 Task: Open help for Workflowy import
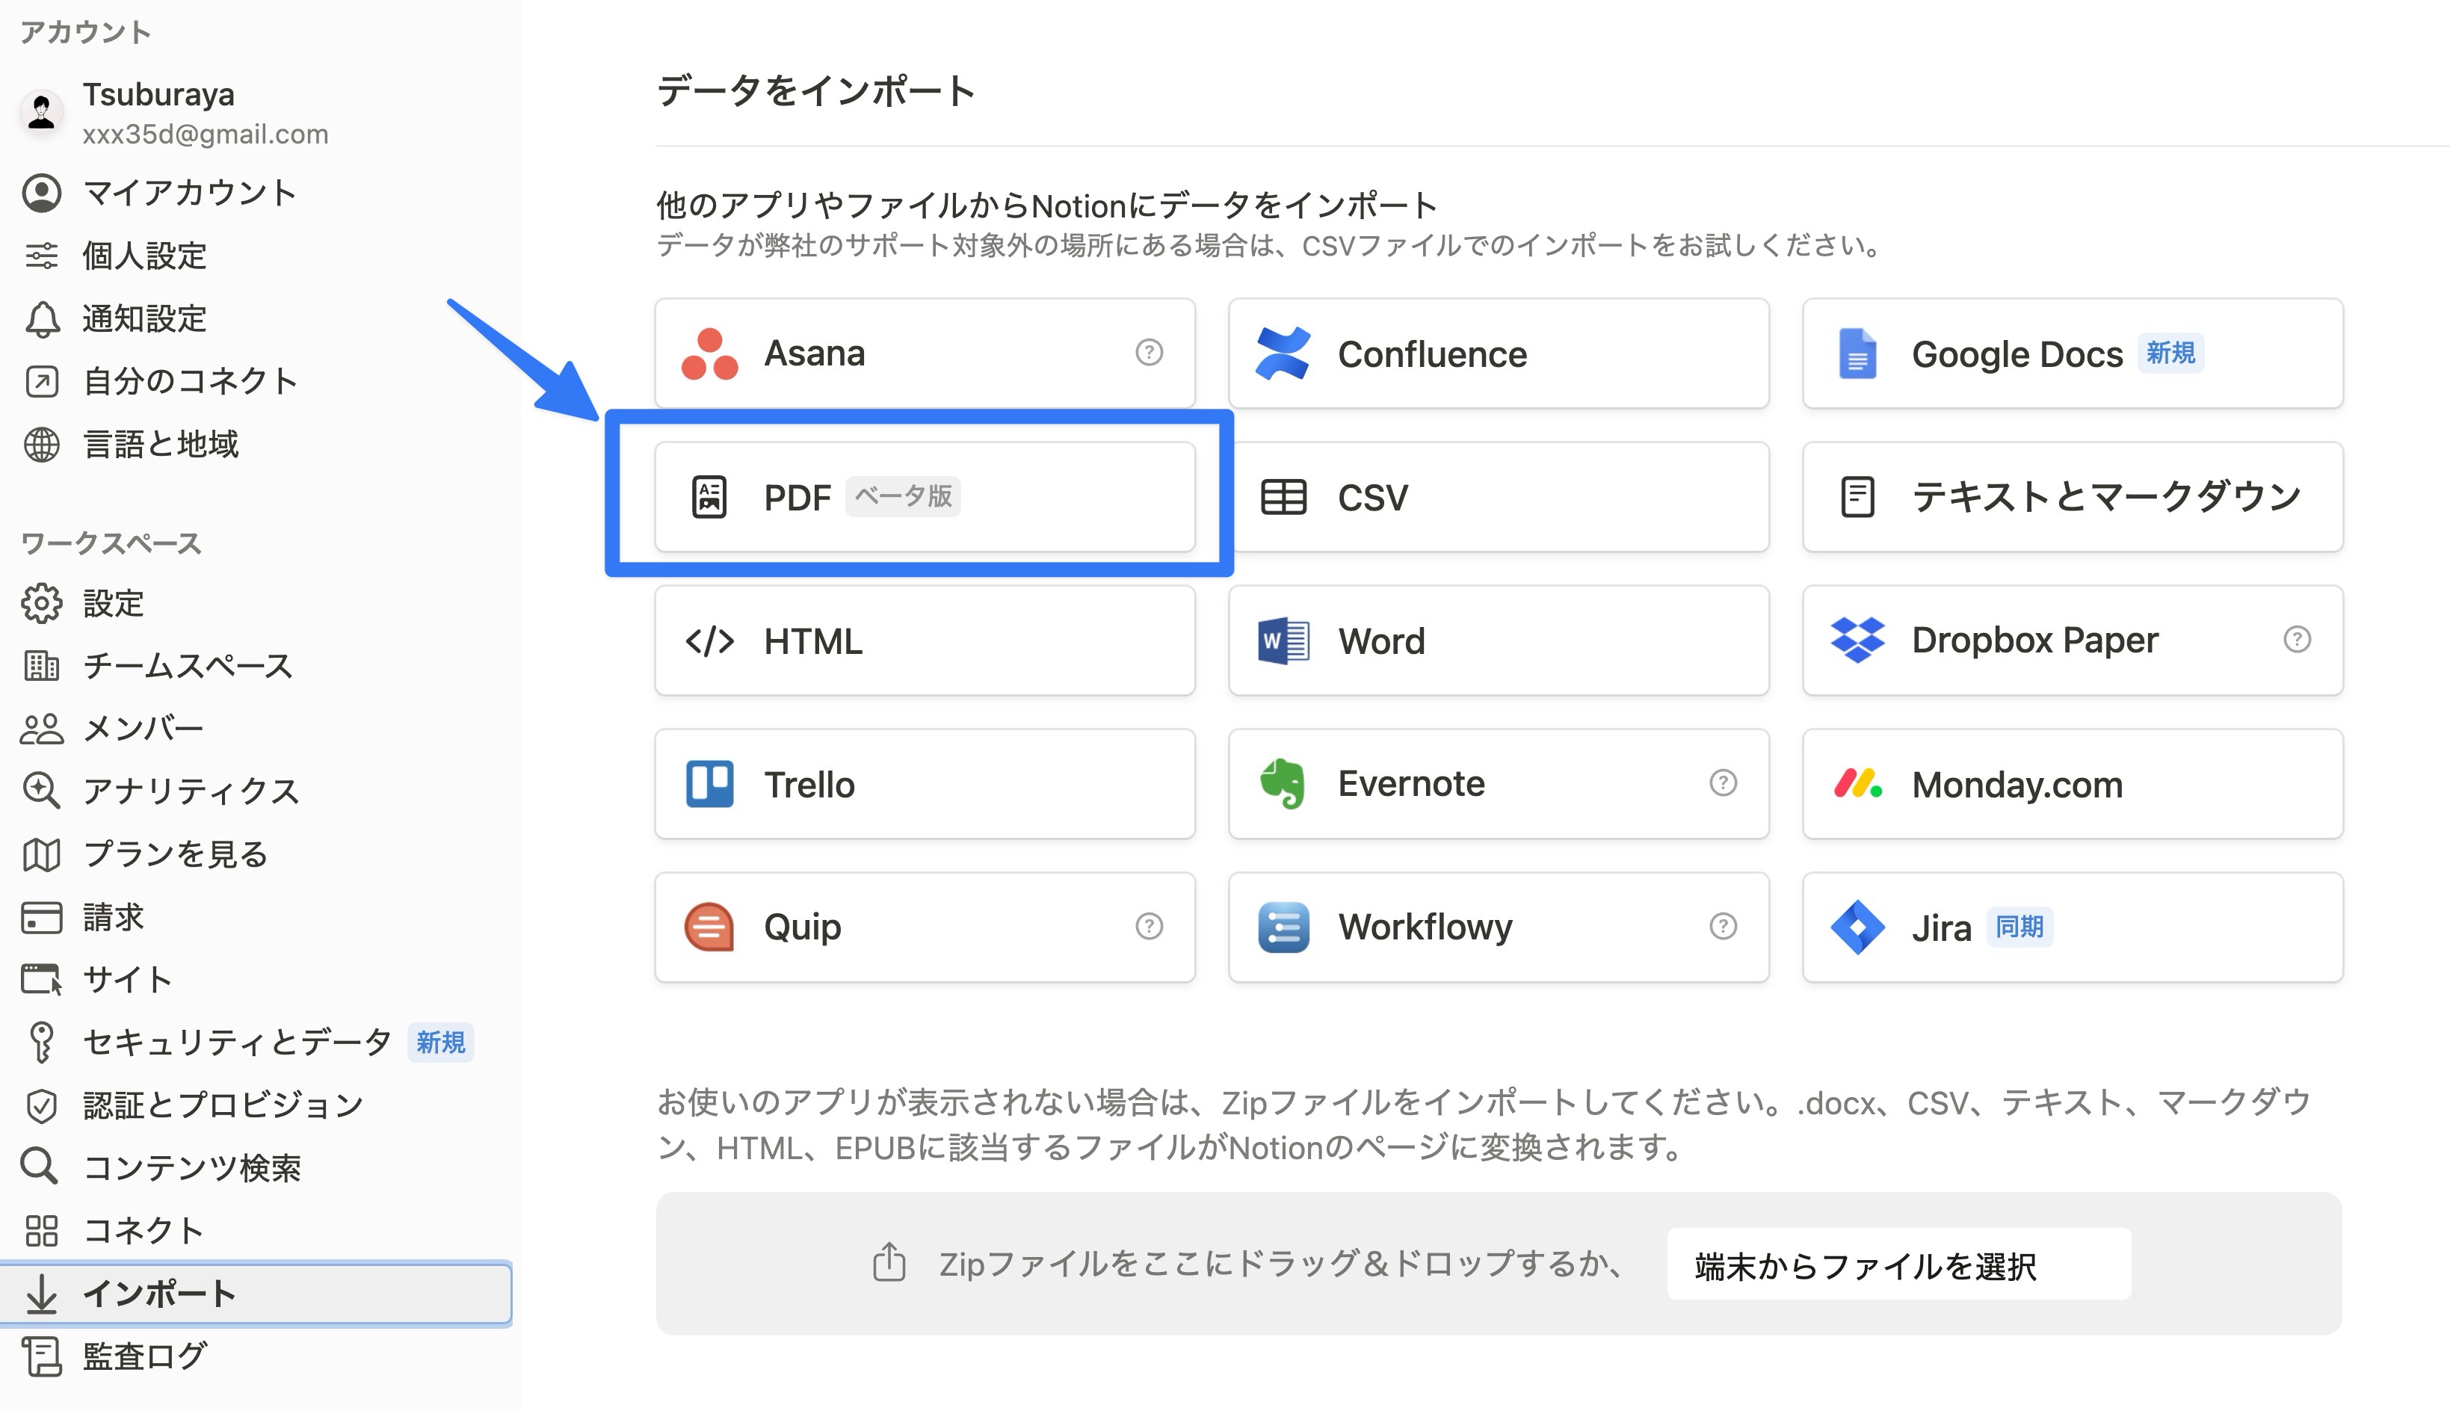coord(1722,925)
